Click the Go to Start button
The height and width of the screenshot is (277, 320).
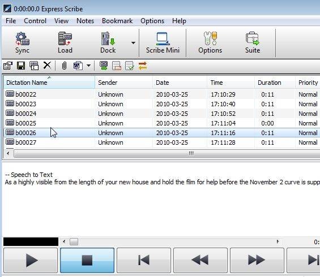click(x=144, y=260)
